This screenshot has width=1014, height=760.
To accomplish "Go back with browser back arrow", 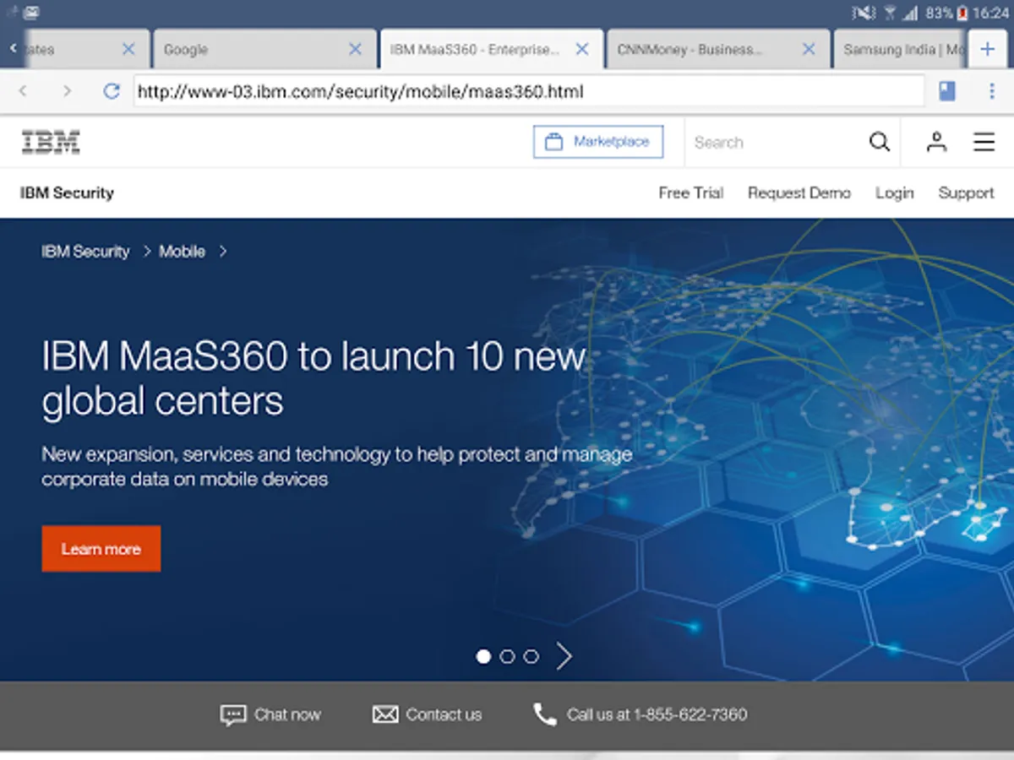I will click(x=23, y=91).
